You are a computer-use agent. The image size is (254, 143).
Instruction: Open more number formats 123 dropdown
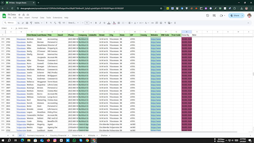pos(64,23)
